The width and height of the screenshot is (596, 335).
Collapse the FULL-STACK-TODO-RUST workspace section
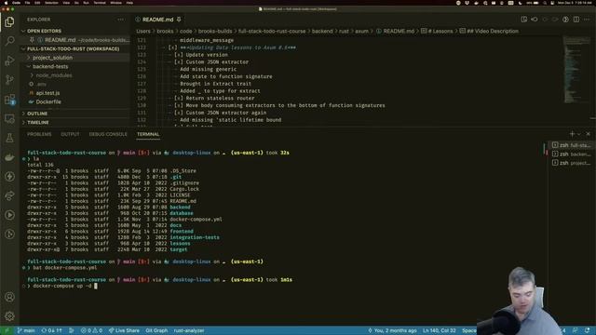pos(23,48)
